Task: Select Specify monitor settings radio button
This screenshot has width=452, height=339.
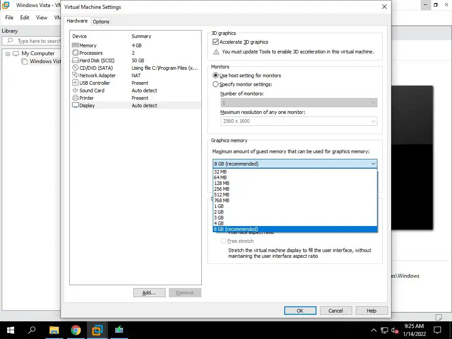Action: (215, 84)
